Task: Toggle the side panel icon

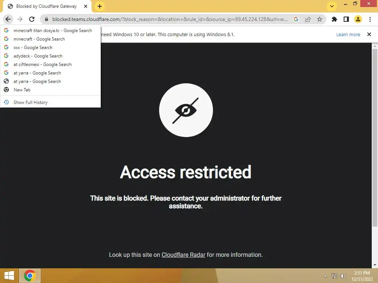Action: coord(346,19)
